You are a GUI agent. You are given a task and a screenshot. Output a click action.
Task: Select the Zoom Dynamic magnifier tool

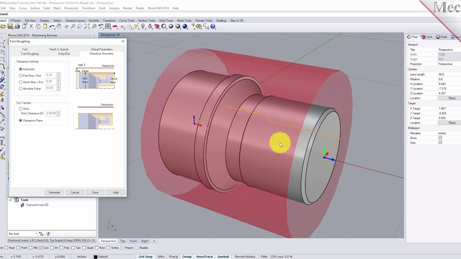click(x=73, y=26)
